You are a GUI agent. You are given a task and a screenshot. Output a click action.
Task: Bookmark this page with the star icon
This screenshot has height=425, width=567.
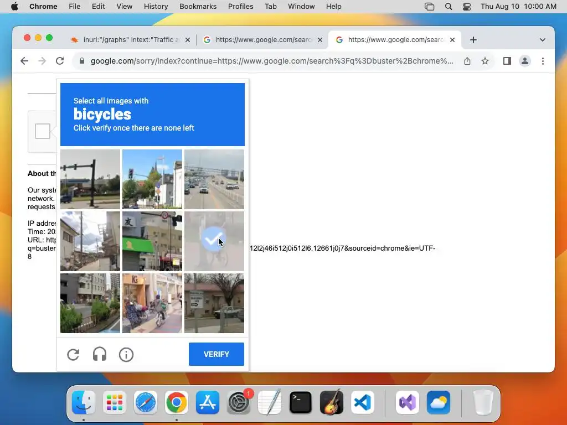pos(485,61)
